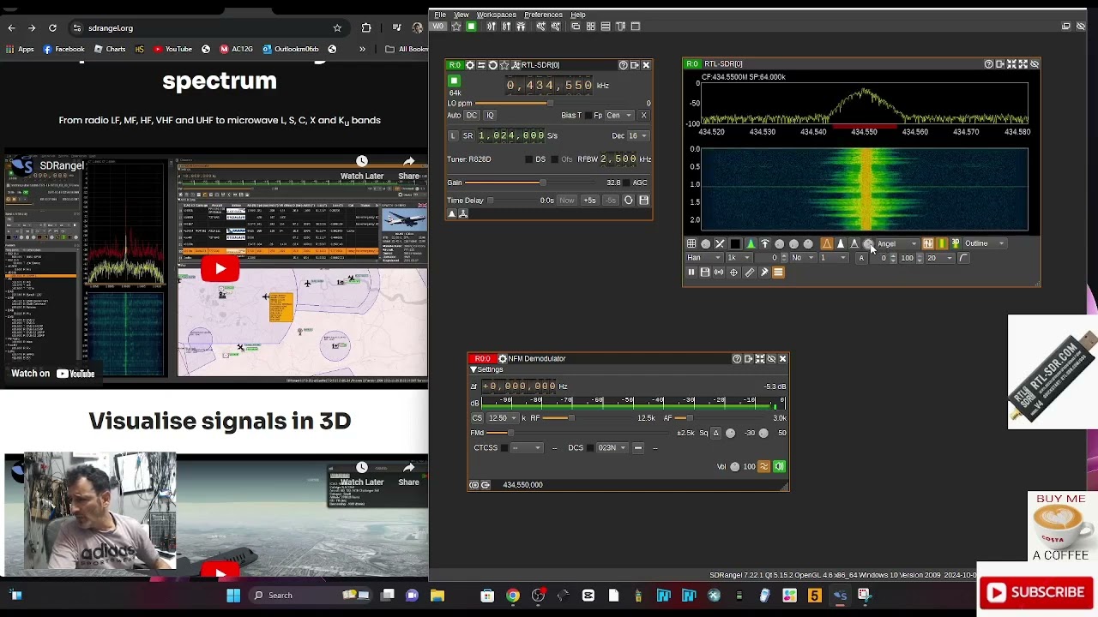Pause the spectrum display
The width and height of the screenshot is (1098, 617).
click(691, 273)
